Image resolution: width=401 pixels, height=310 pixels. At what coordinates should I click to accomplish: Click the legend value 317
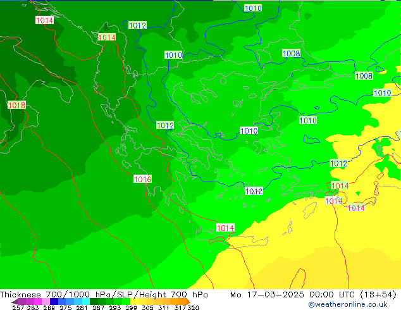point(180,307)
